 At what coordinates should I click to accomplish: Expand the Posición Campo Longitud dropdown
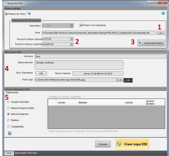pos(72,44)
